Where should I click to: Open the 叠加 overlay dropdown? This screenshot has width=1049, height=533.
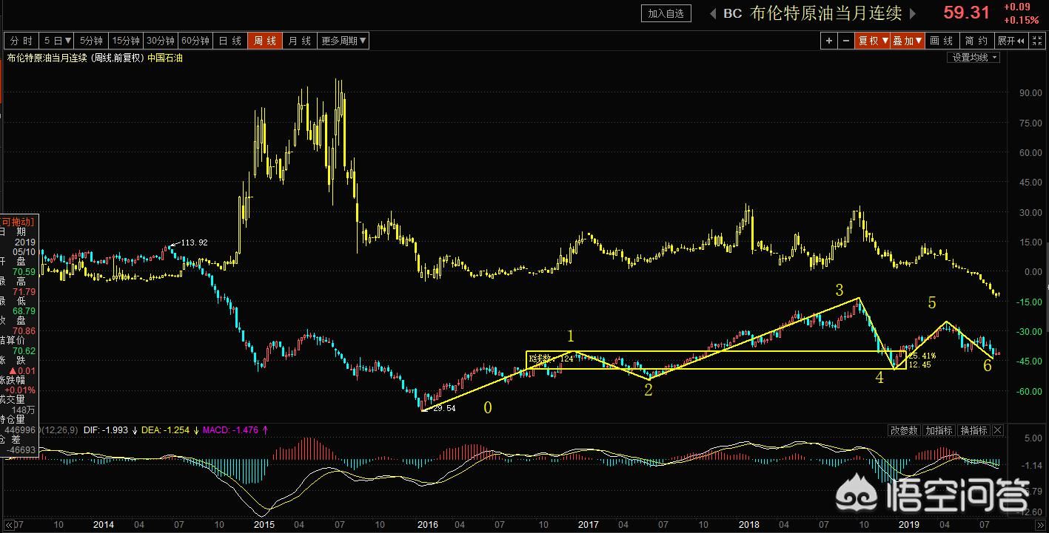[907, 41]
